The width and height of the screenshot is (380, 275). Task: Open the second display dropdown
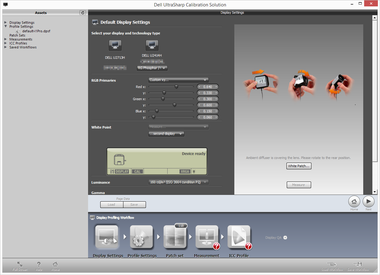coord(166,134)
